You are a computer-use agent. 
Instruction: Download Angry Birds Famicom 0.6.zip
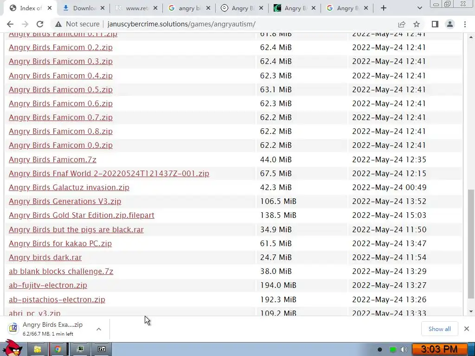(x=61, y=103)
